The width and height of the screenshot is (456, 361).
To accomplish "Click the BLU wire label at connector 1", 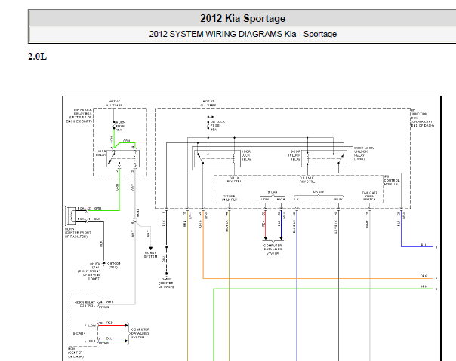I will [x=424, y=245].
